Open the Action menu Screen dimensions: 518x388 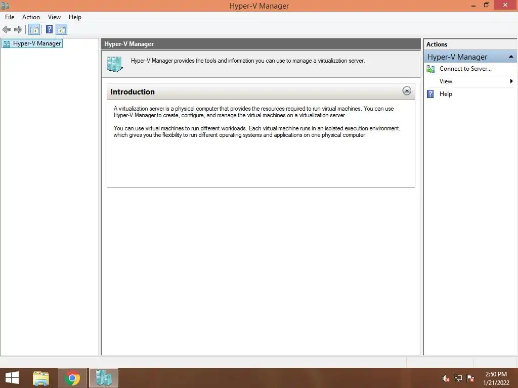[31, 17]
